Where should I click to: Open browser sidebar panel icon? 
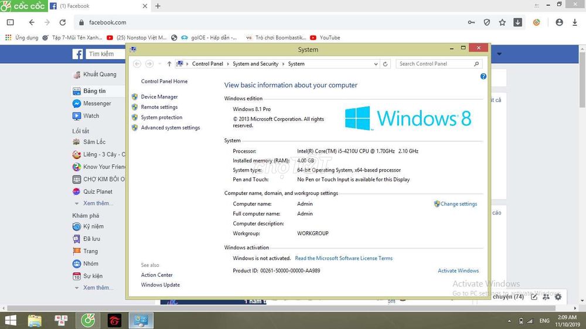click(11, 22)
